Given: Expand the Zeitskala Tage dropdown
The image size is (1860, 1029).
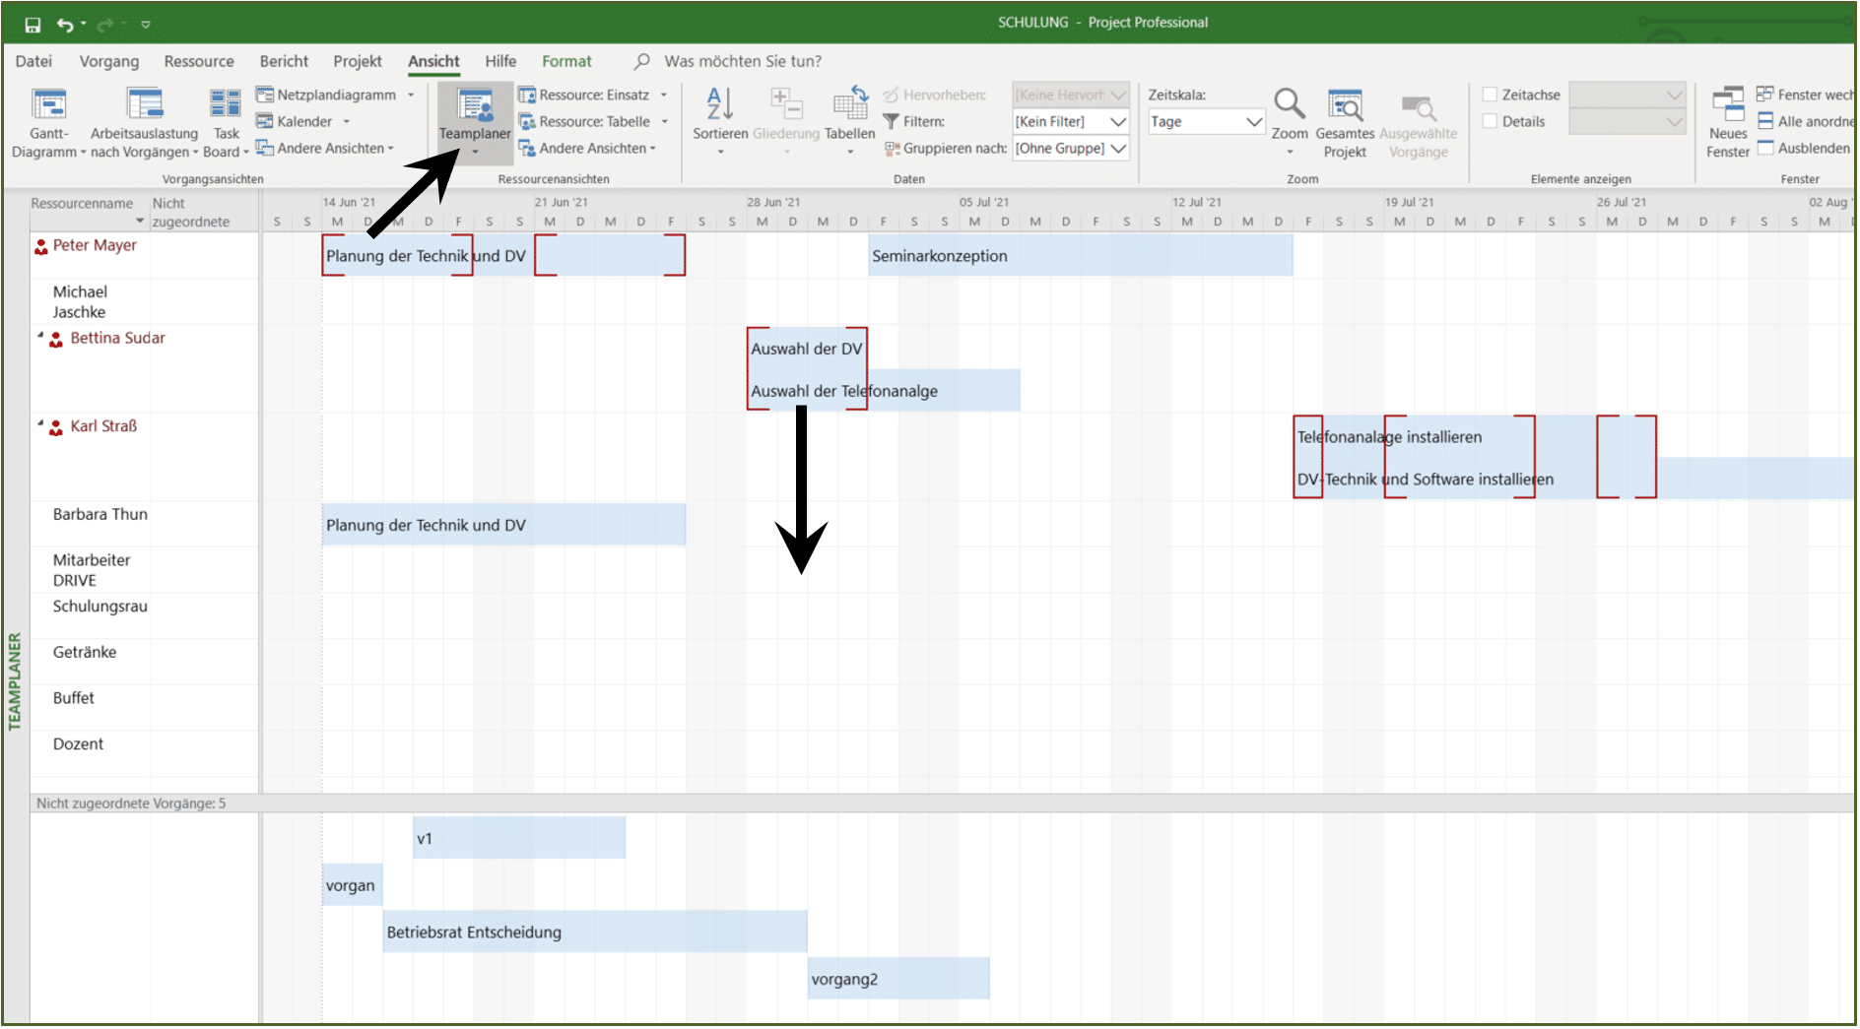Looking at the screenshot, I should tap(1254, 121).
